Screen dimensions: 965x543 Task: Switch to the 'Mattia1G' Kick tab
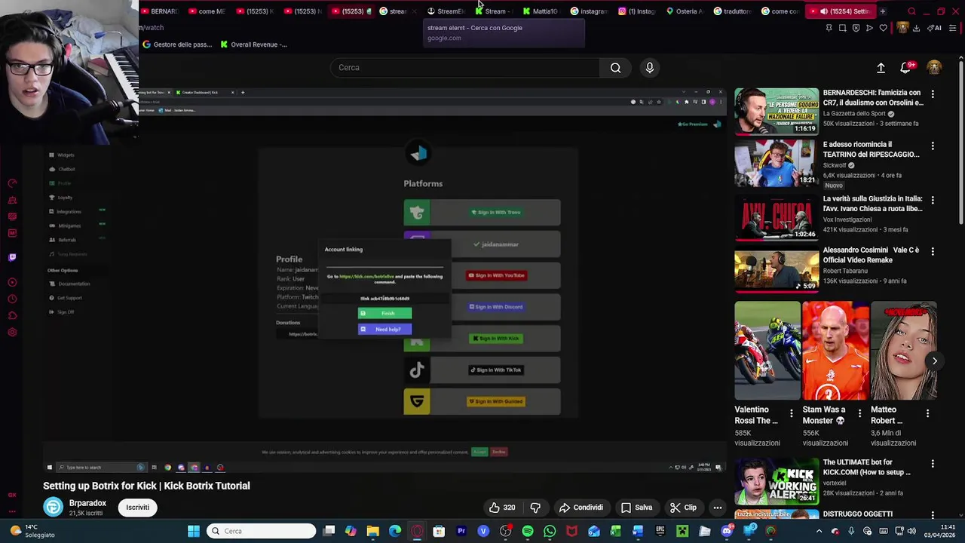click(540, 11)
